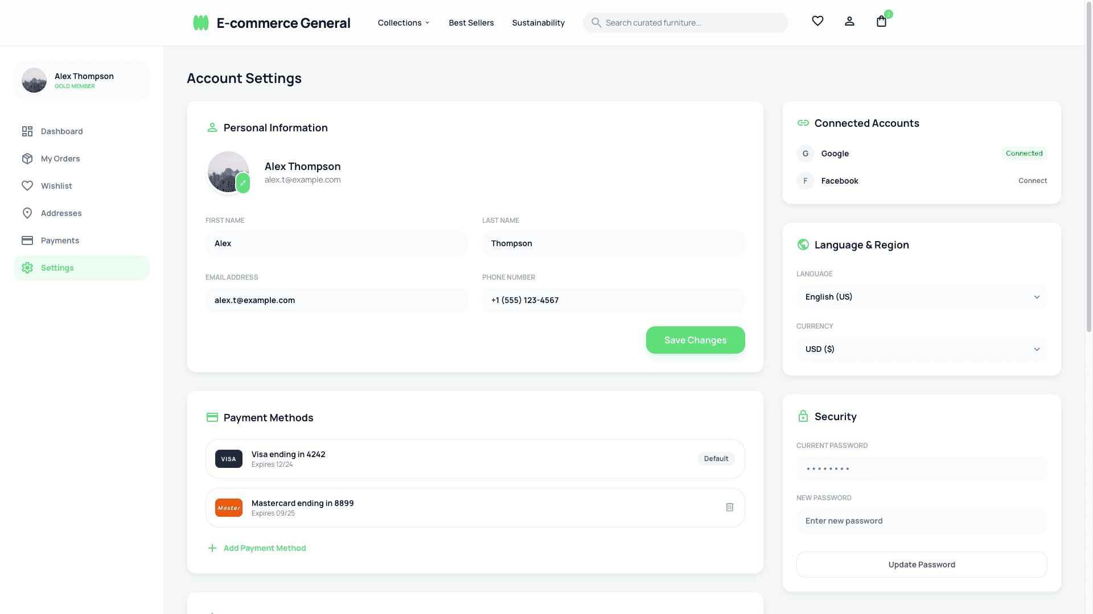The height and width of the screenshot is (614, 1093).
Task: Click the Save Changes button
Action: tap(695, 340)
